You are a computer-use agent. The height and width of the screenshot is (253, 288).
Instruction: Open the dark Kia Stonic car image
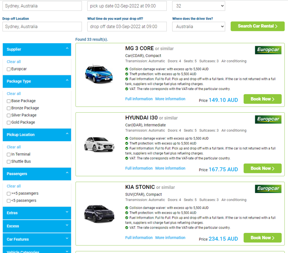(99, 214)
